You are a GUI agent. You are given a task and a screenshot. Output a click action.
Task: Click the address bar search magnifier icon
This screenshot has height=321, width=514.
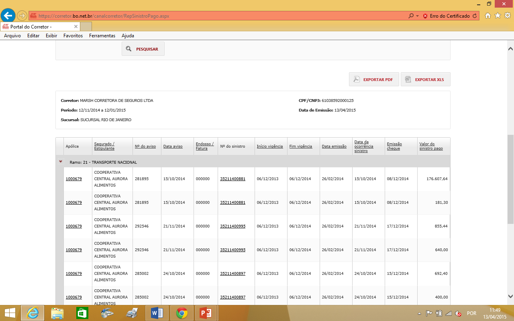(x=411, y=16)
